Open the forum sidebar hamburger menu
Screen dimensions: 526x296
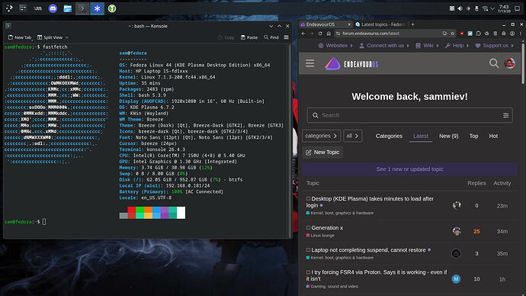pos(310,63)
